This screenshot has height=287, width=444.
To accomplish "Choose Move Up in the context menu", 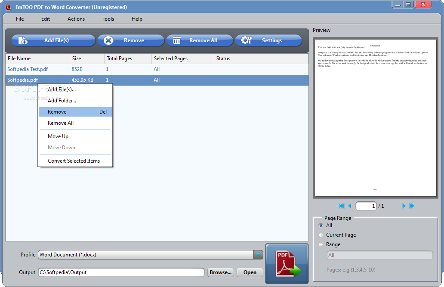I will 75,136.
